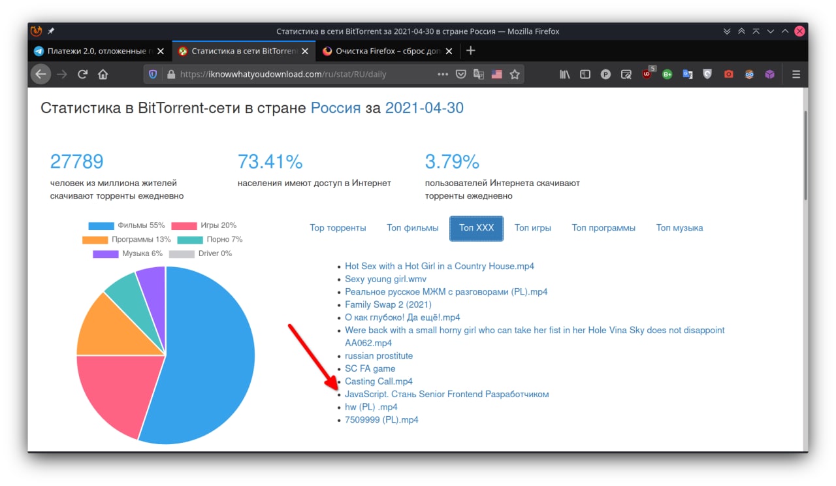The width and height of the screenshot is (836, 486).
Task: Reload the current page
Action: pyautogui.click(x=82, y=74)
